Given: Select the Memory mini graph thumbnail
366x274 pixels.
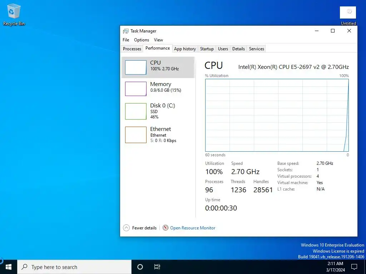Looking at the screenshot, I should [x=135, y=89].
